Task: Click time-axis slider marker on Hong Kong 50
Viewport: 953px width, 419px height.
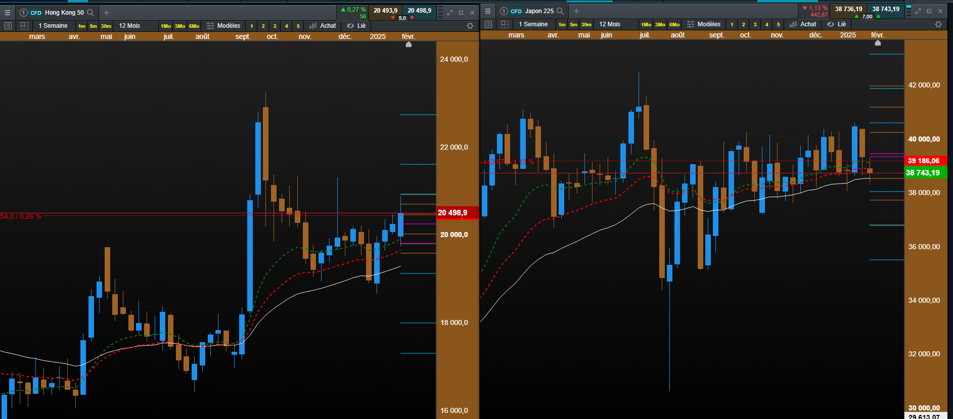Action: (x=409, y=44)
